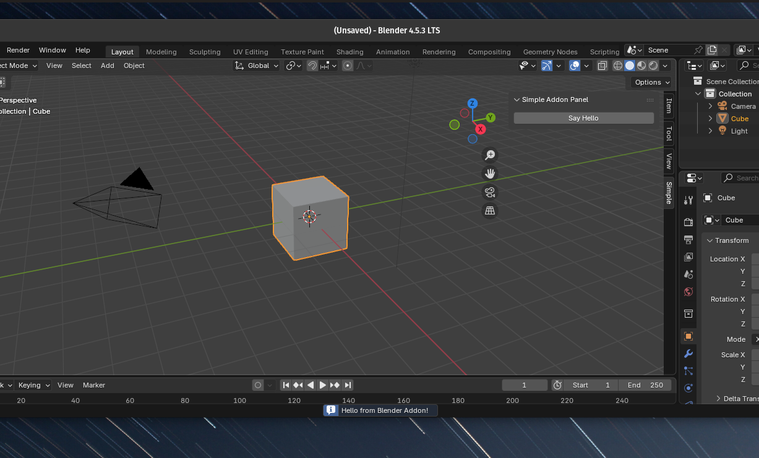The width and height of the screenshot is (759, 458).
Task: Toggle snapping magnet icon
Action: (312, 66)
